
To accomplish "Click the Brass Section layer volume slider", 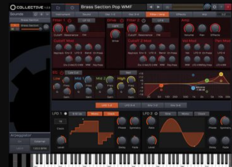I will click(31, 29).
